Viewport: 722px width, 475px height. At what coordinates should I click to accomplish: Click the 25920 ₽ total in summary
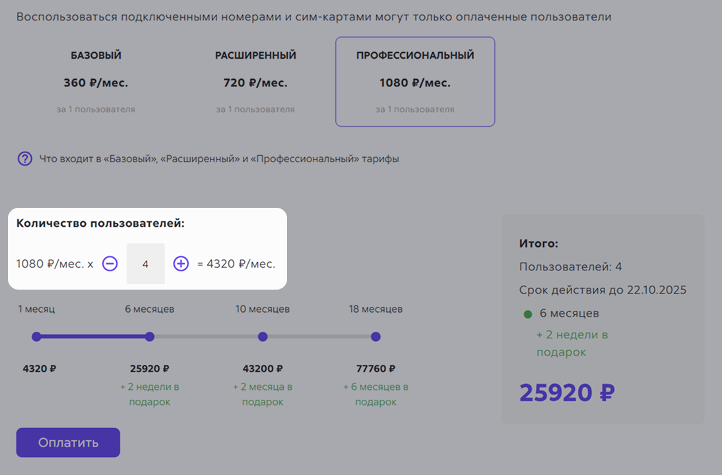567,393
